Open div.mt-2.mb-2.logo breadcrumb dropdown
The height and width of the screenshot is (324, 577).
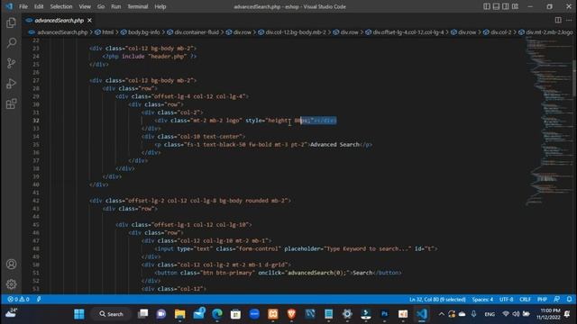click(x=549, y=32)
